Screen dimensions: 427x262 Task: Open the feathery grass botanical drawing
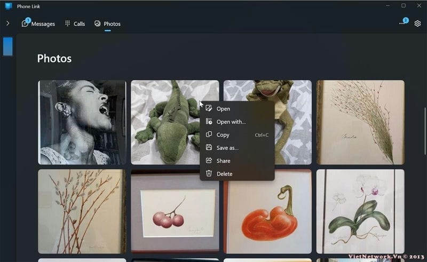(x=360, y=122)
